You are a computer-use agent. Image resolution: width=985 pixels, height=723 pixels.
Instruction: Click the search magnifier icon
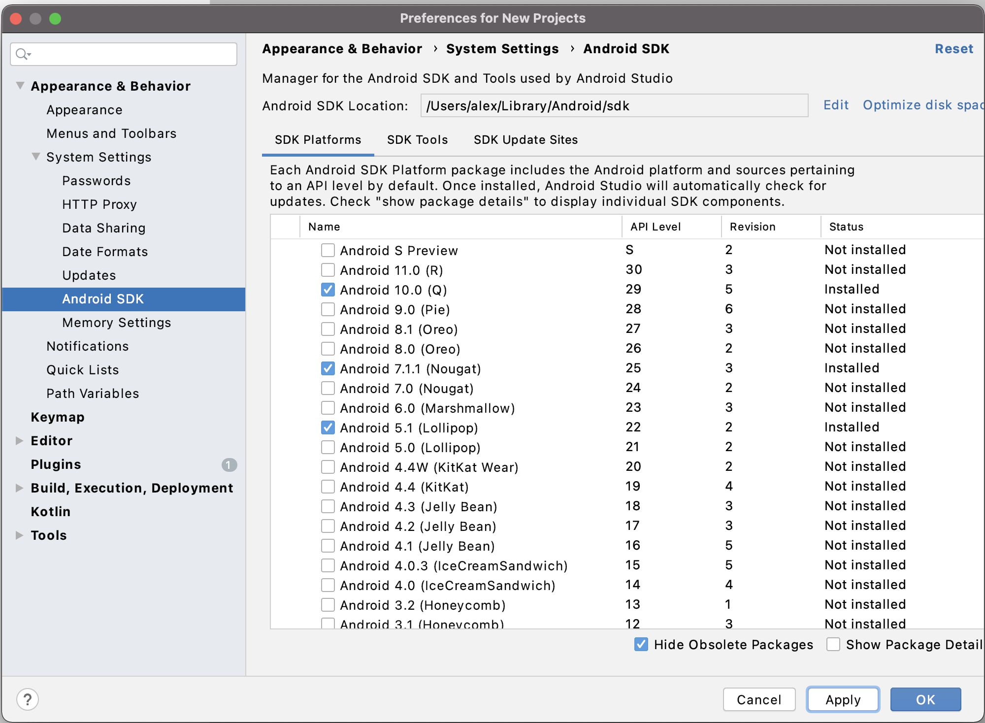(x=22, y=54)
